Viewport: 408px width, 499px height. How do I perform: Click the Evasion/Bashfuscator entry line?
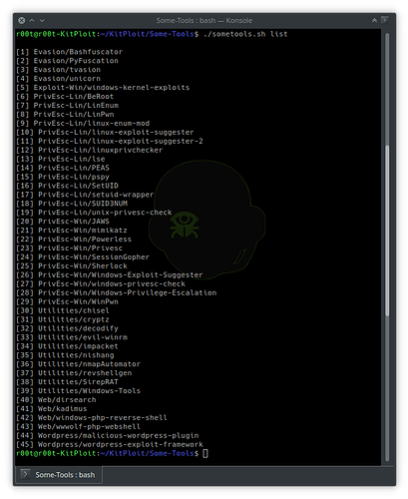pyautogui.click(x=69, y=52)
